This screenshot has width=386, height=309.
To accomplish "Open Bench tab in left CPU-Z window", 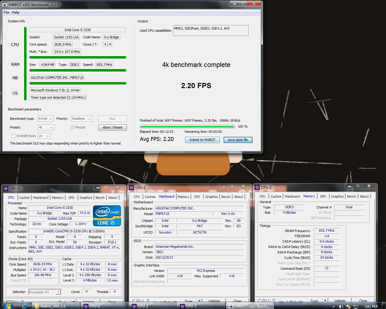I will pyautogui.click(x=100, y=198).
